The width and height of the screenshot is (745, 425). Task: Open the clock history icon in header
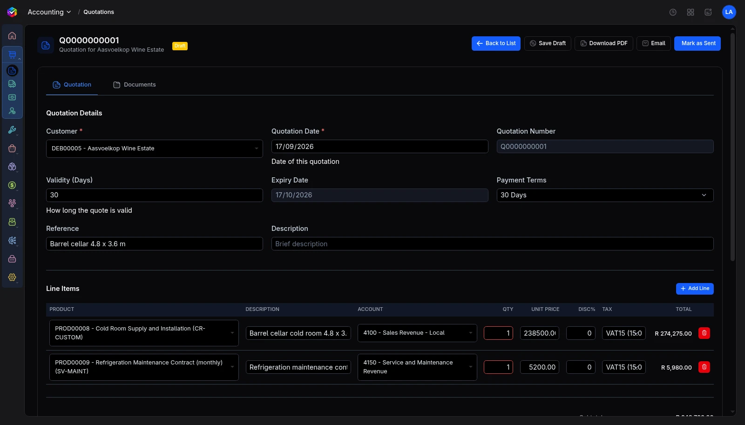[673, 12]
